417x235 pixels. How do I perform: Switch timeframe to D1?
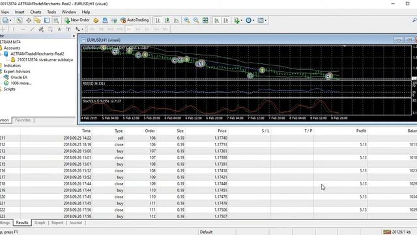(x=147, y=29)
